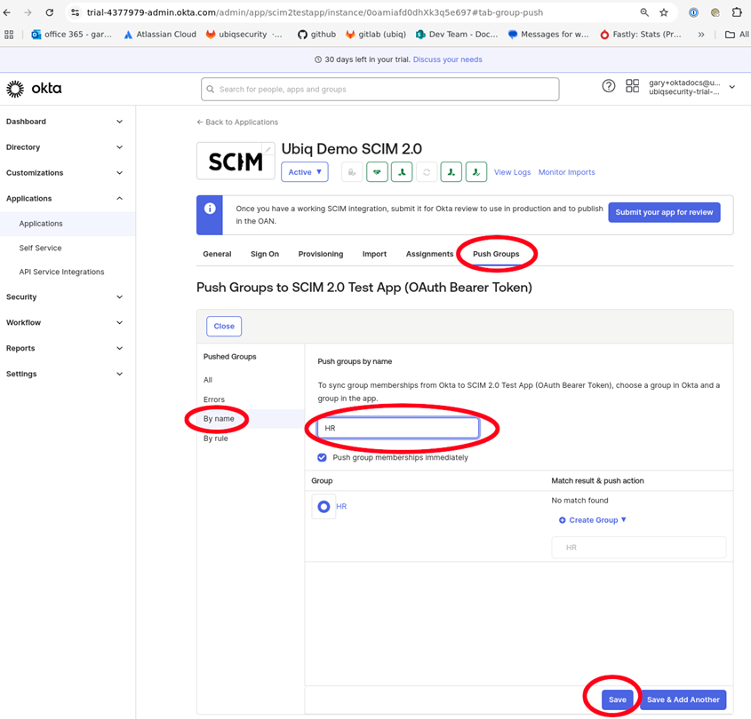
Task: Click the SCIM app logo
Action: pyautogui.click(x=236, y=162)
